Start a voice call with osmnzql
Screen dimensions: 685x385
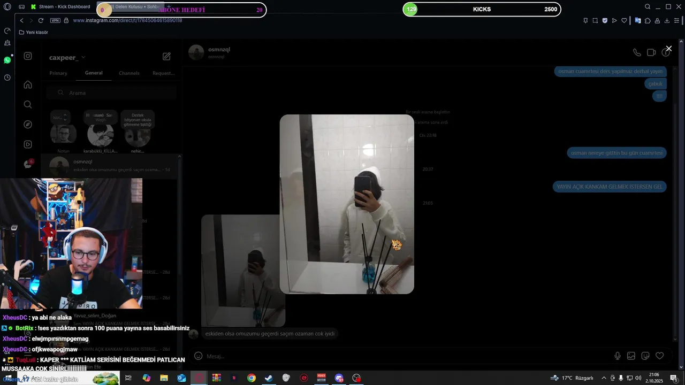tap(637, 52)
